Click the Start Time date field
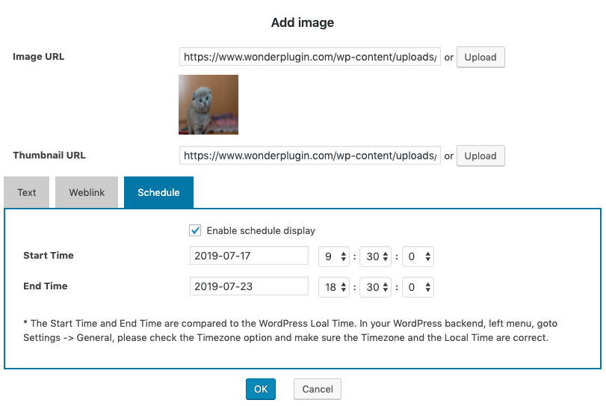Image resolution: width=606 pixels, height=406 pixels. pos(249,256)
